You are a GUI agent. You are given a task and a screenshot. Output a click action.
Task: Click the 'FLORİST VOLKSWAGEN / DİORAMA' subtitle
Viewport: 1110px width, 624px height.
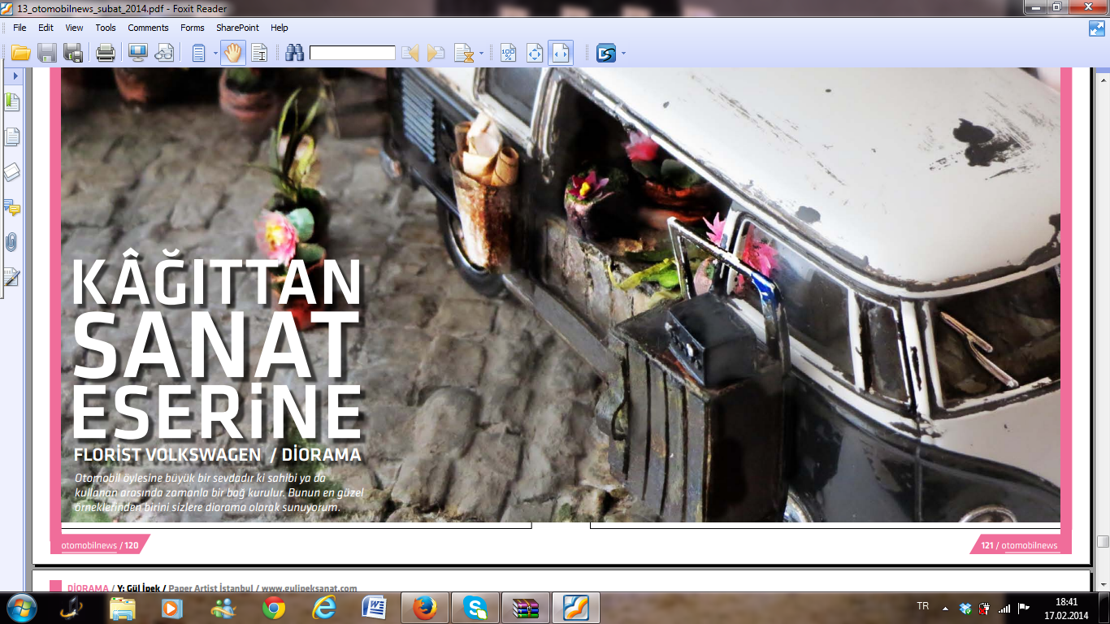[x=217, y=455]
